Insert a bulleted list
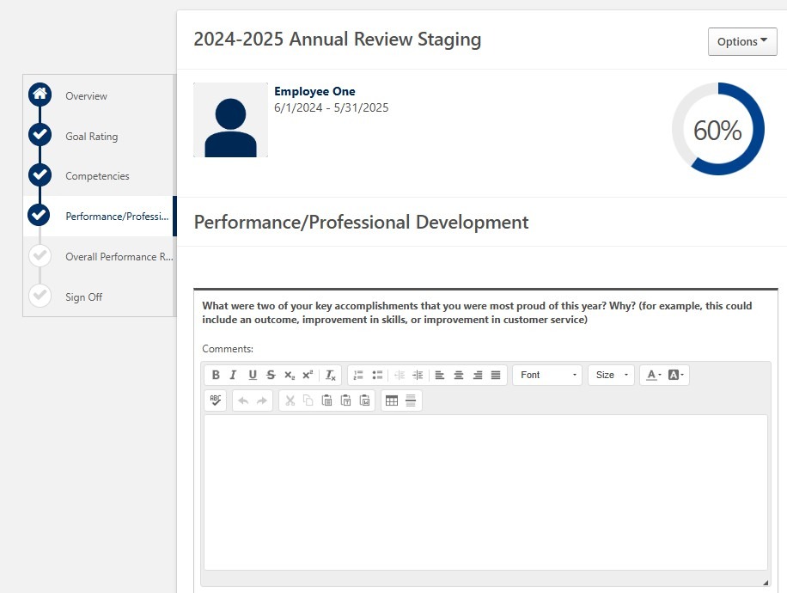The height and width of the screenshot is (593, 787). point(377,375)
